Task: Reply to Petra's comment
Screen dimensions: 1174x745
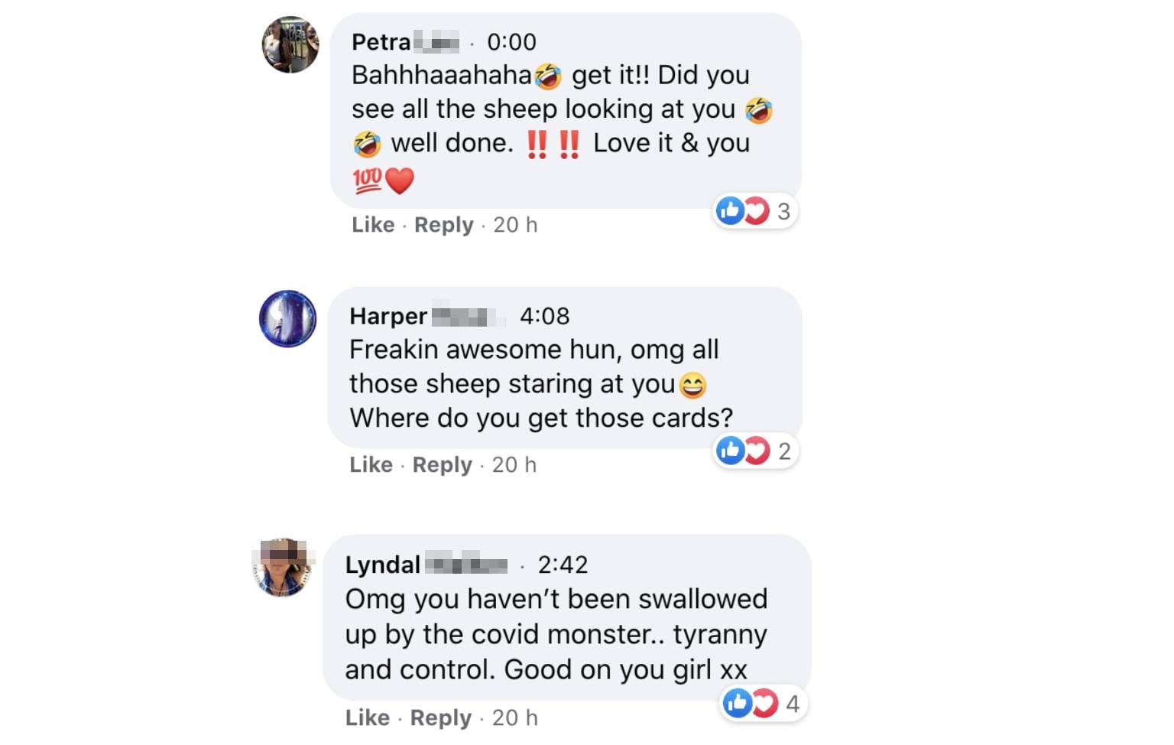Action: [444, 225]
